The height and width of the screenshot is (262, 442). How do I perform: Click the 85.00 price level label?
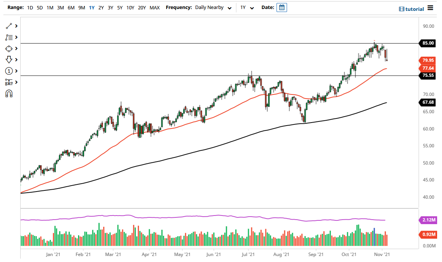[428, 43]
